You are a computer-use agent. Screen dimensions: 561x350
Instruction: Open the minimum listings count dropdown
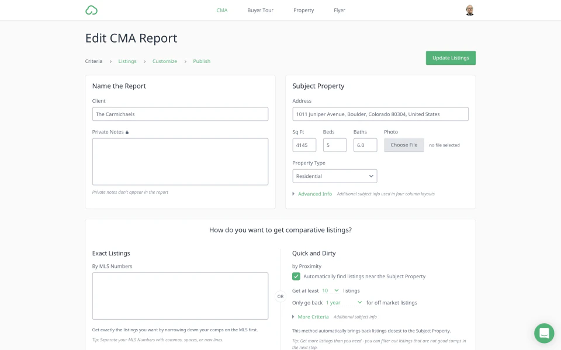(x=330, y=290)
